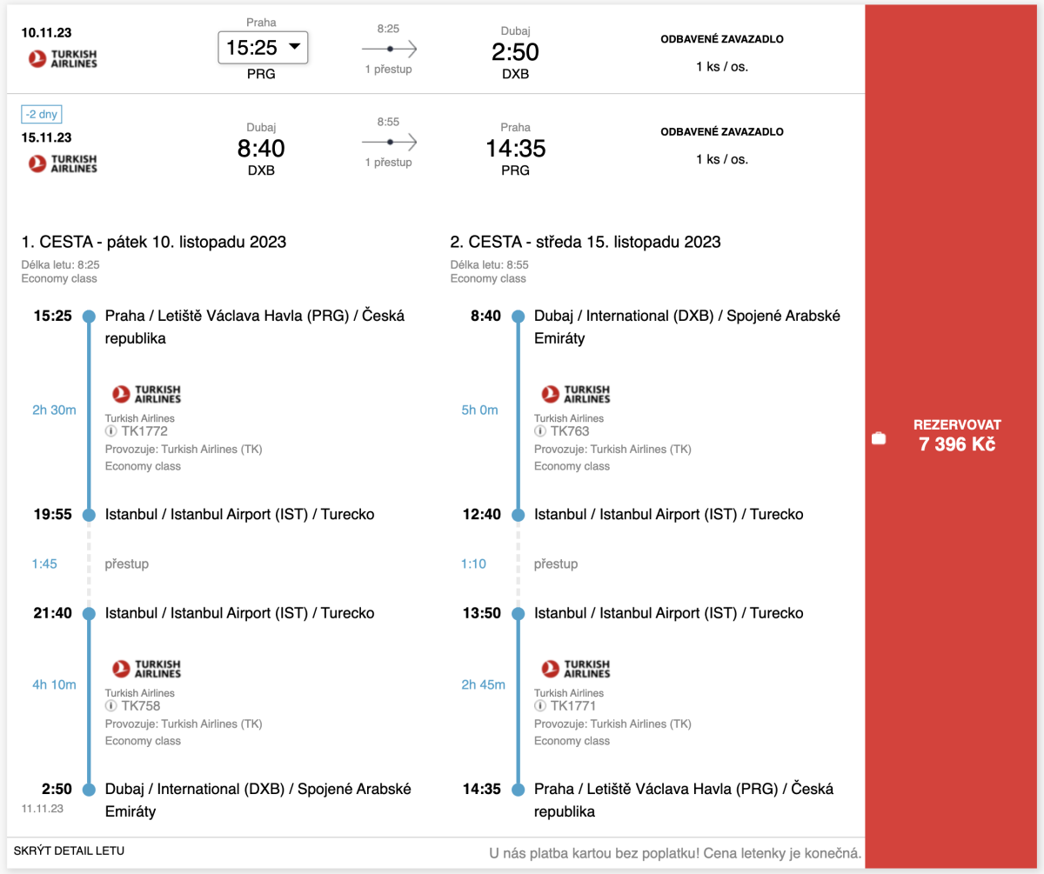Screen dimensions: 1044x874
Task: Click the 8:40 Dubaj departure timeline dot
Action: [x=518, y=317]
